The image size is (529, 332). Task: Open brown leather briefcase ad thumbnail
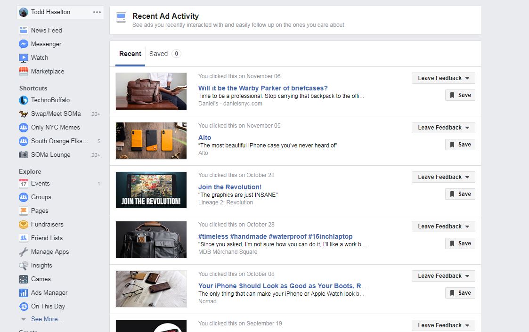151,91
